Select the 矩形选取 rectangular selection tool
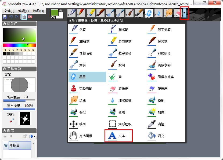This screenshot has height=160, width=223. 121,124
